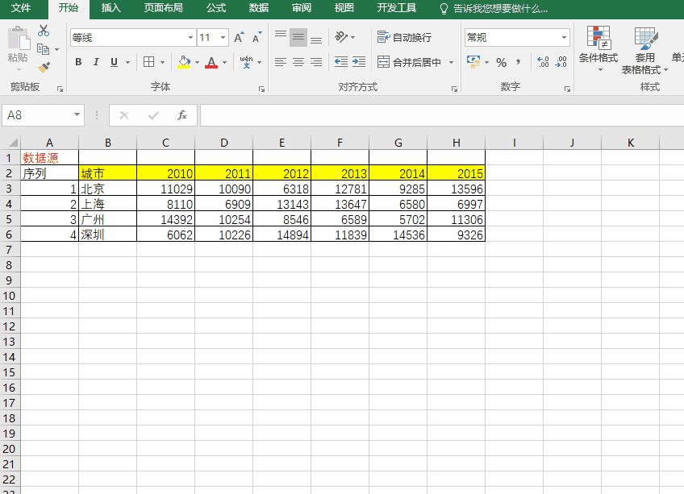Click the Copy icon in clipboard group
This screenshot has width=684, height=494.
coord(43,50)
